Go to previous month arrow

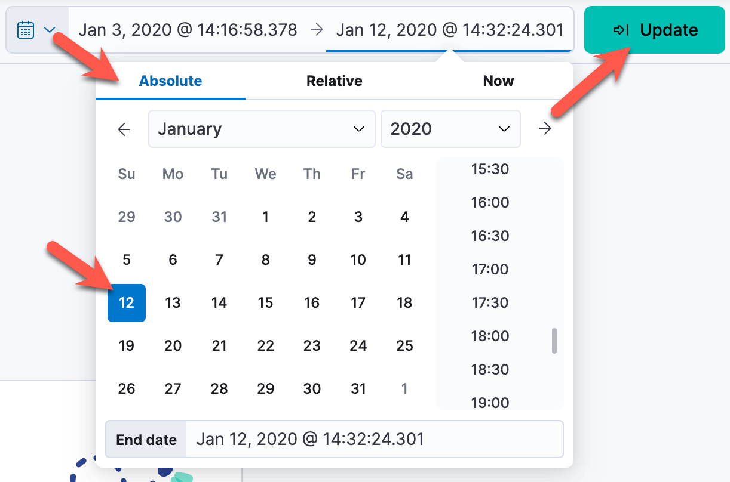click(124, 129)
